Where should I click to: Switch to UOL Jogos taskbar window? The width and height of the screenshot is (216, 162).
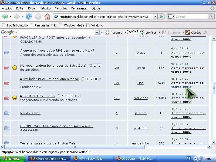click(136, 158)
